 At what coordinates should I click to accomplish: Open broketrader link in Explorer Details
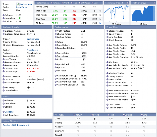(x=33, y=39)
